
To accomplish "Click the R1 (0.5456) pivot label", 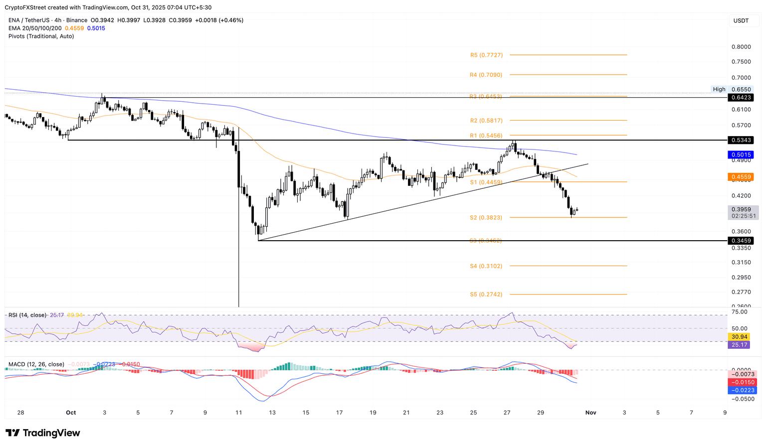I will (486, 136).
